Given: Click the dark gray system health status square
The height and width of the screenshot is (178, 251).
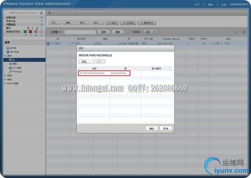Looking at the screenshot, I should pyautogui.click(x=36, y=32).
